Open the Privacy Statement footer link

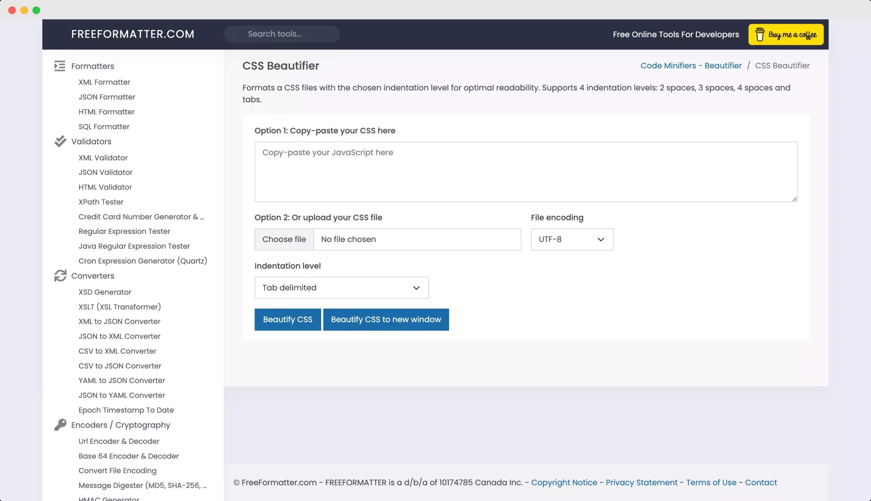click(x=641, y=482)
